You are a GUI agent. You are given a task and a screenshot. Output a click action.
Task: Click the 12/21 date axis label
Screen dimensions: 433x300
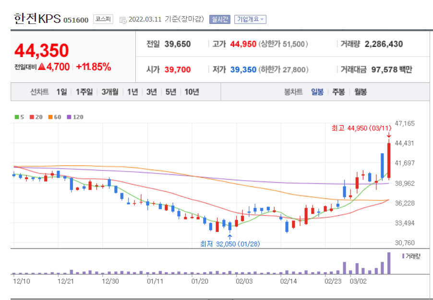pyautogui.click(x=65, y=281)
